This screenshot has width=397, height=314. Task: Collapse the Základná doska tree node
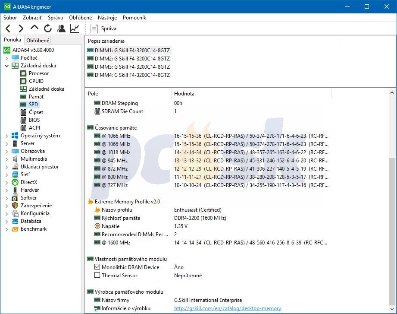pos(7,66)
